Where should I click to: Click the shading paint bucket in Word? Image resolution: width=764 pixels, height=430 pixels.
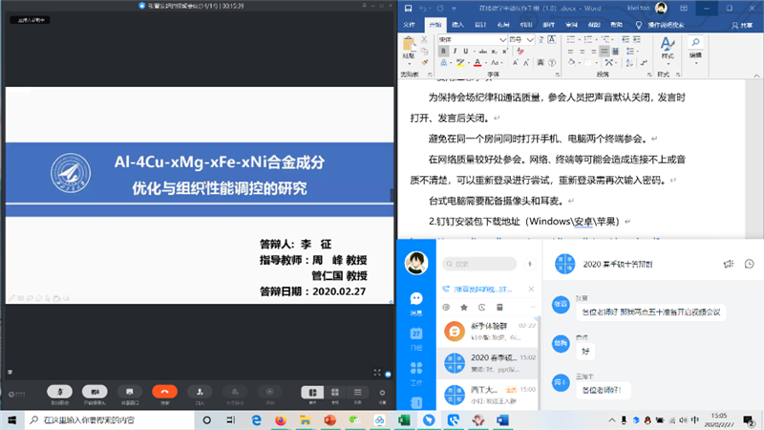[x=571, y=62]
